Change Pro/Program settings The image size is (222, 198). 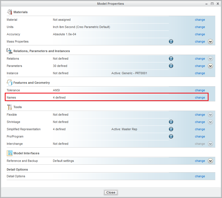[x=200, y=137]
